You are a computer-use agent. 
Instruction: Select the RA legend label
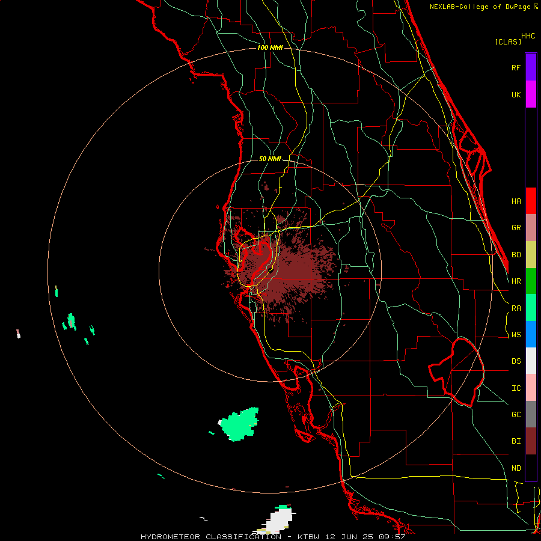click(516, 308)
